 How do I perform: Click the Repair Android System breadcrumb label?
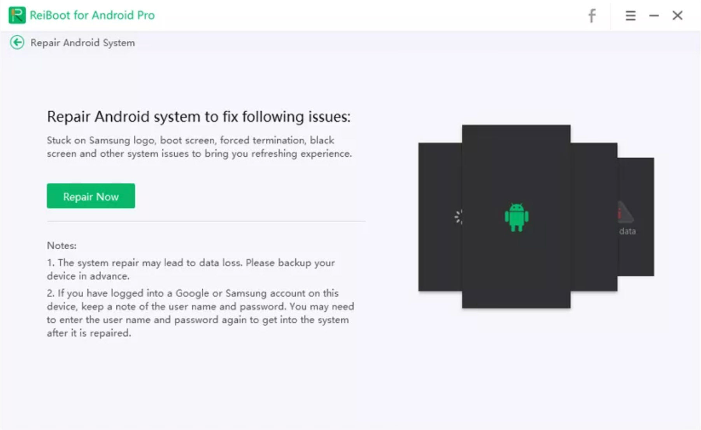point(82,43)
